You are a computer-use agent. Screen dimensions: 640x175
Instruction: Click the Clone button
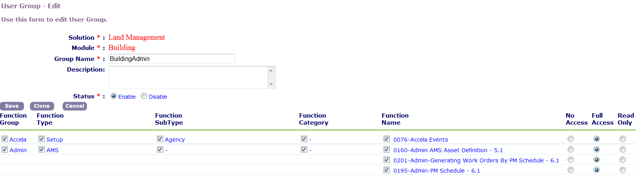[x=42, y=106]
